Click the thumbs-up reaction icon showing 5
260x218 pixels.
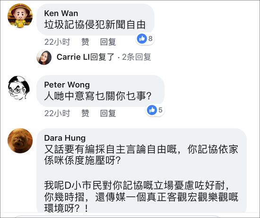point(152,110)
